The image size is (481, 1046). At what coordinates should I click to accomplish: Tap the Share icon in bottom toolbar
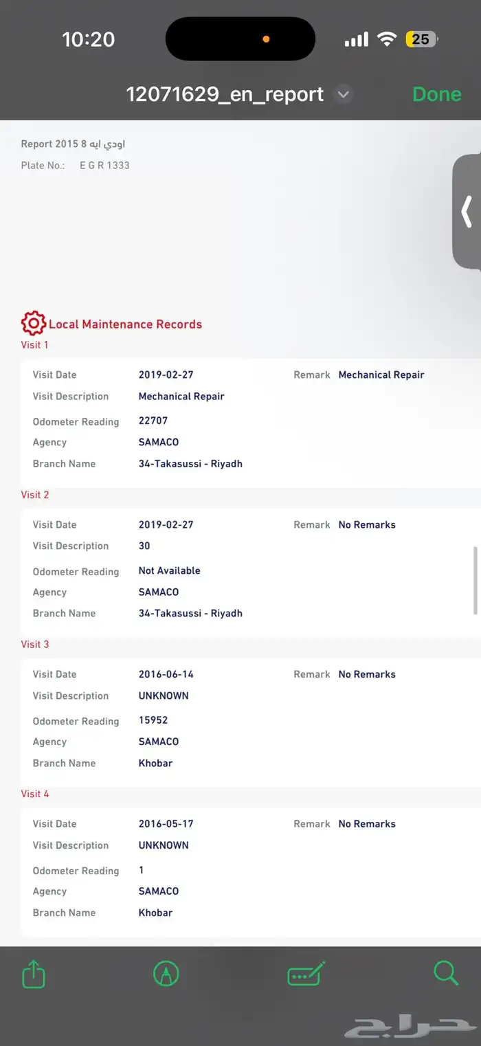coord(34,974)
